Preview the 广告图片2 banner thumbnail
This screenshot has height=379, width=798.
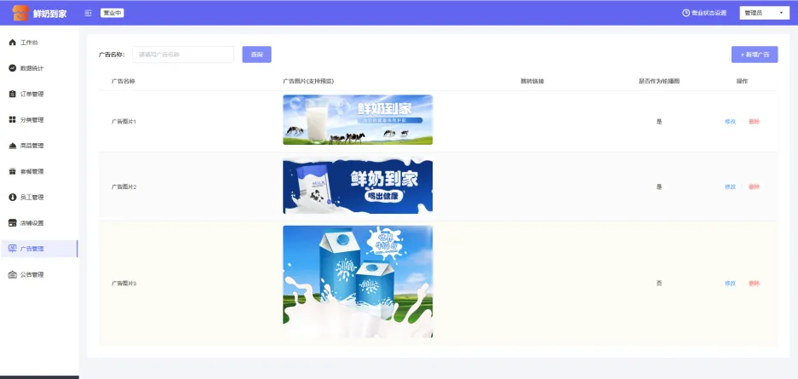point(357,187)
